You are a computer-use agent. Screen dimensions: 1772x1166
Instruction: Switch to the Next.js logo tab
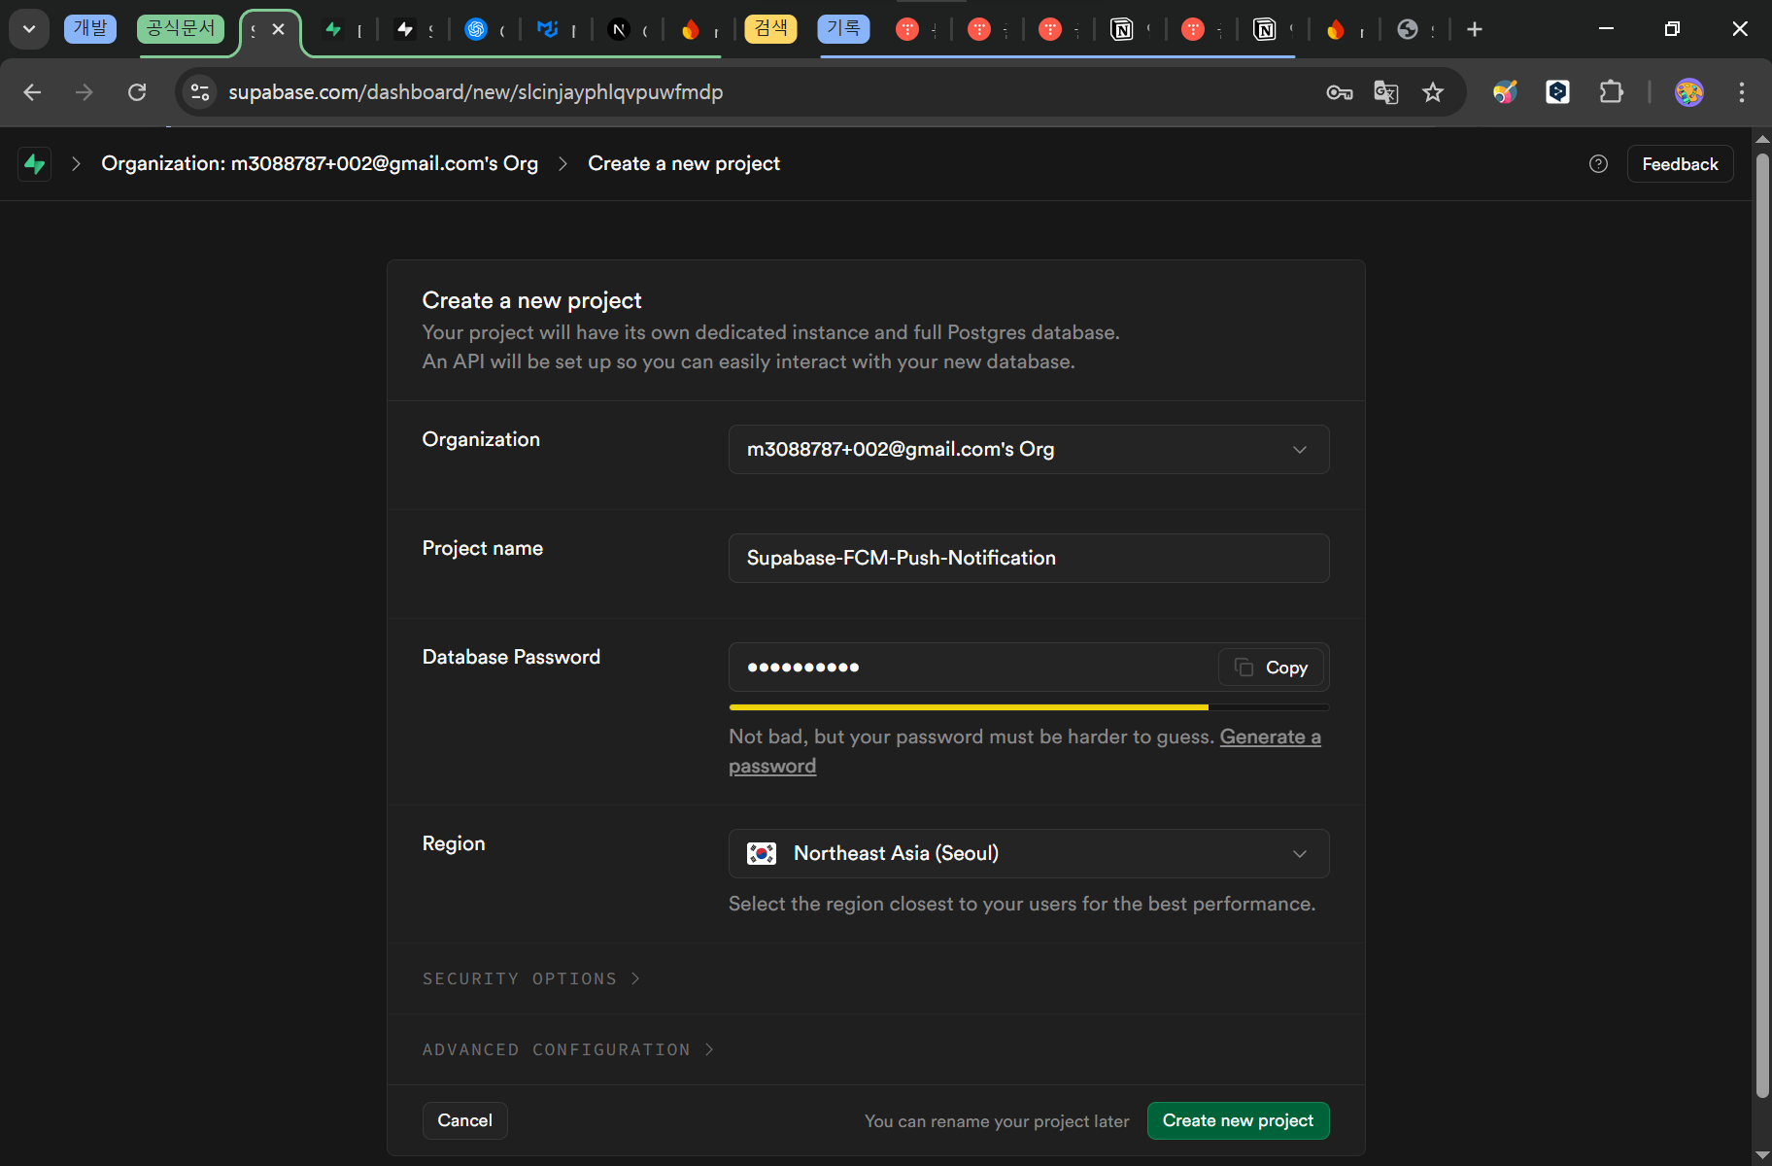(x=619, y=29)
